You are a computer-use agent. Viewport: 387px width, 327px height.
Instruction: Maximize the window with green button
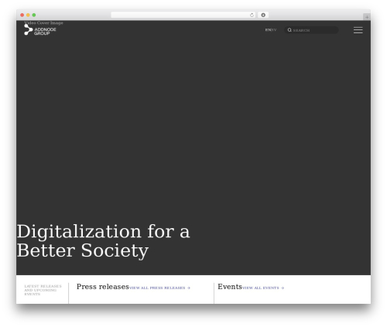(34, 15)
